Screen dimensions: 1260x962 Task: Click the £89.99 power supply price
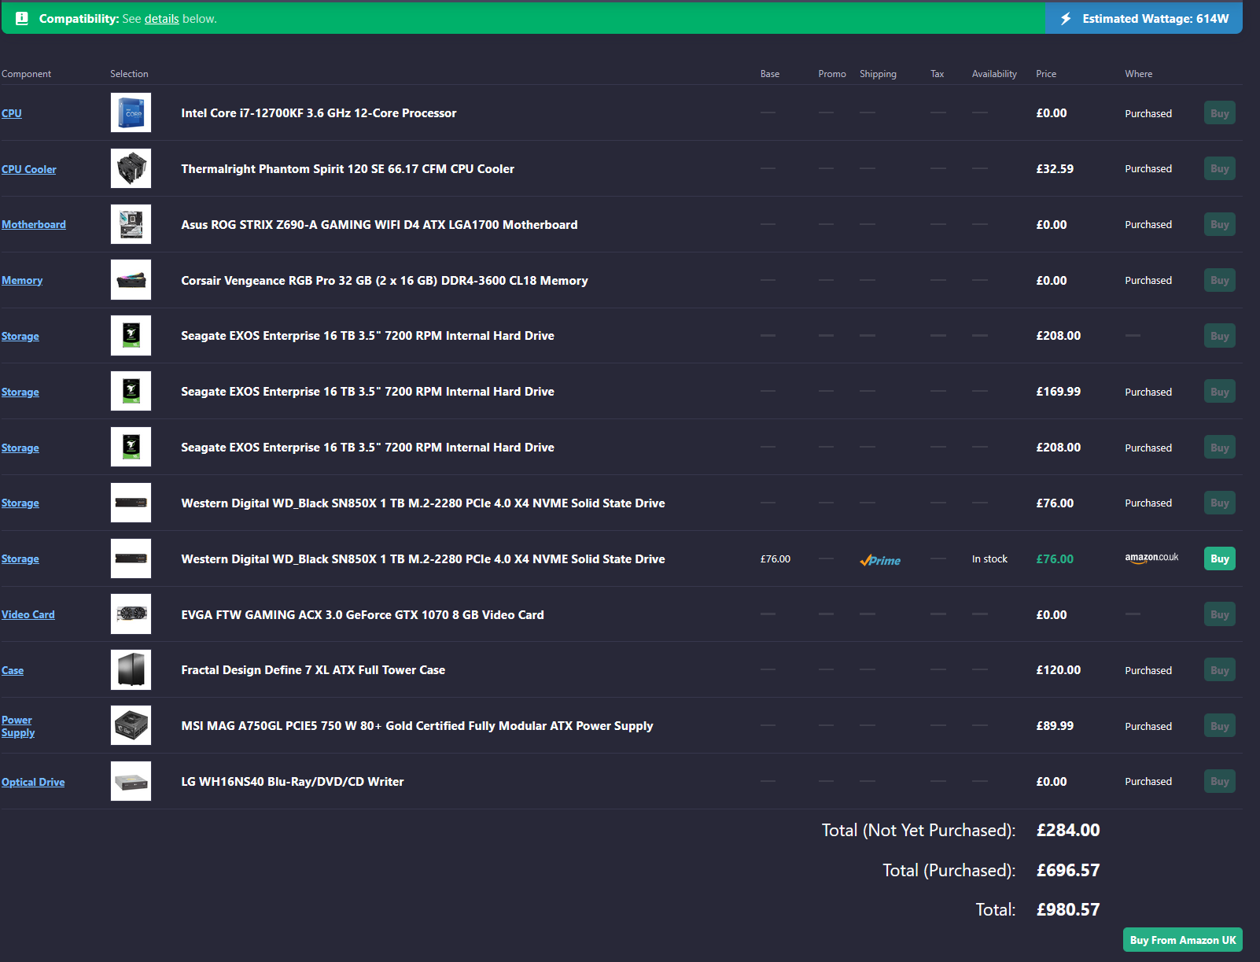[x=1055, y=726]
